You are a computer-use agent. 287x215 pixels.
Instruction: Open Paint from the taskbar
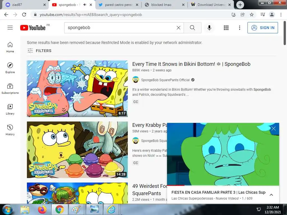[76, 209]
